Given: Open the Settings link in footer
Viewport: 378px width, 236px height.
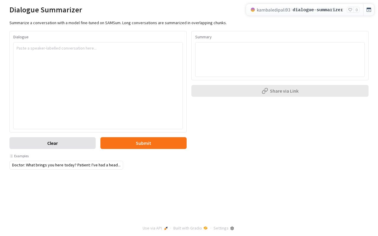Looking at the screenshot, I should point(224,228).
